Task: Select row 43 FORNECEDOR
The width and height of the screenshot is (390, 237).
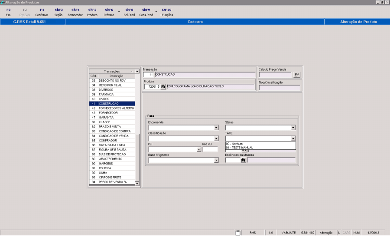Action: click(112, 113)
